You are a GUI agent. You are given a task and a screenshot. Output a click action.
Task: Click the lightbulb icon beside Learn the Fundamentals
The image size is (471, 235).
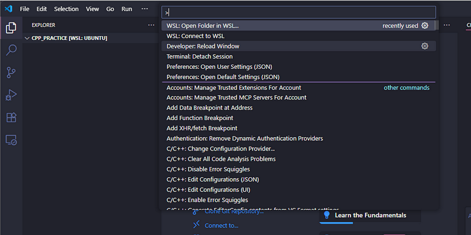point(327,215)
